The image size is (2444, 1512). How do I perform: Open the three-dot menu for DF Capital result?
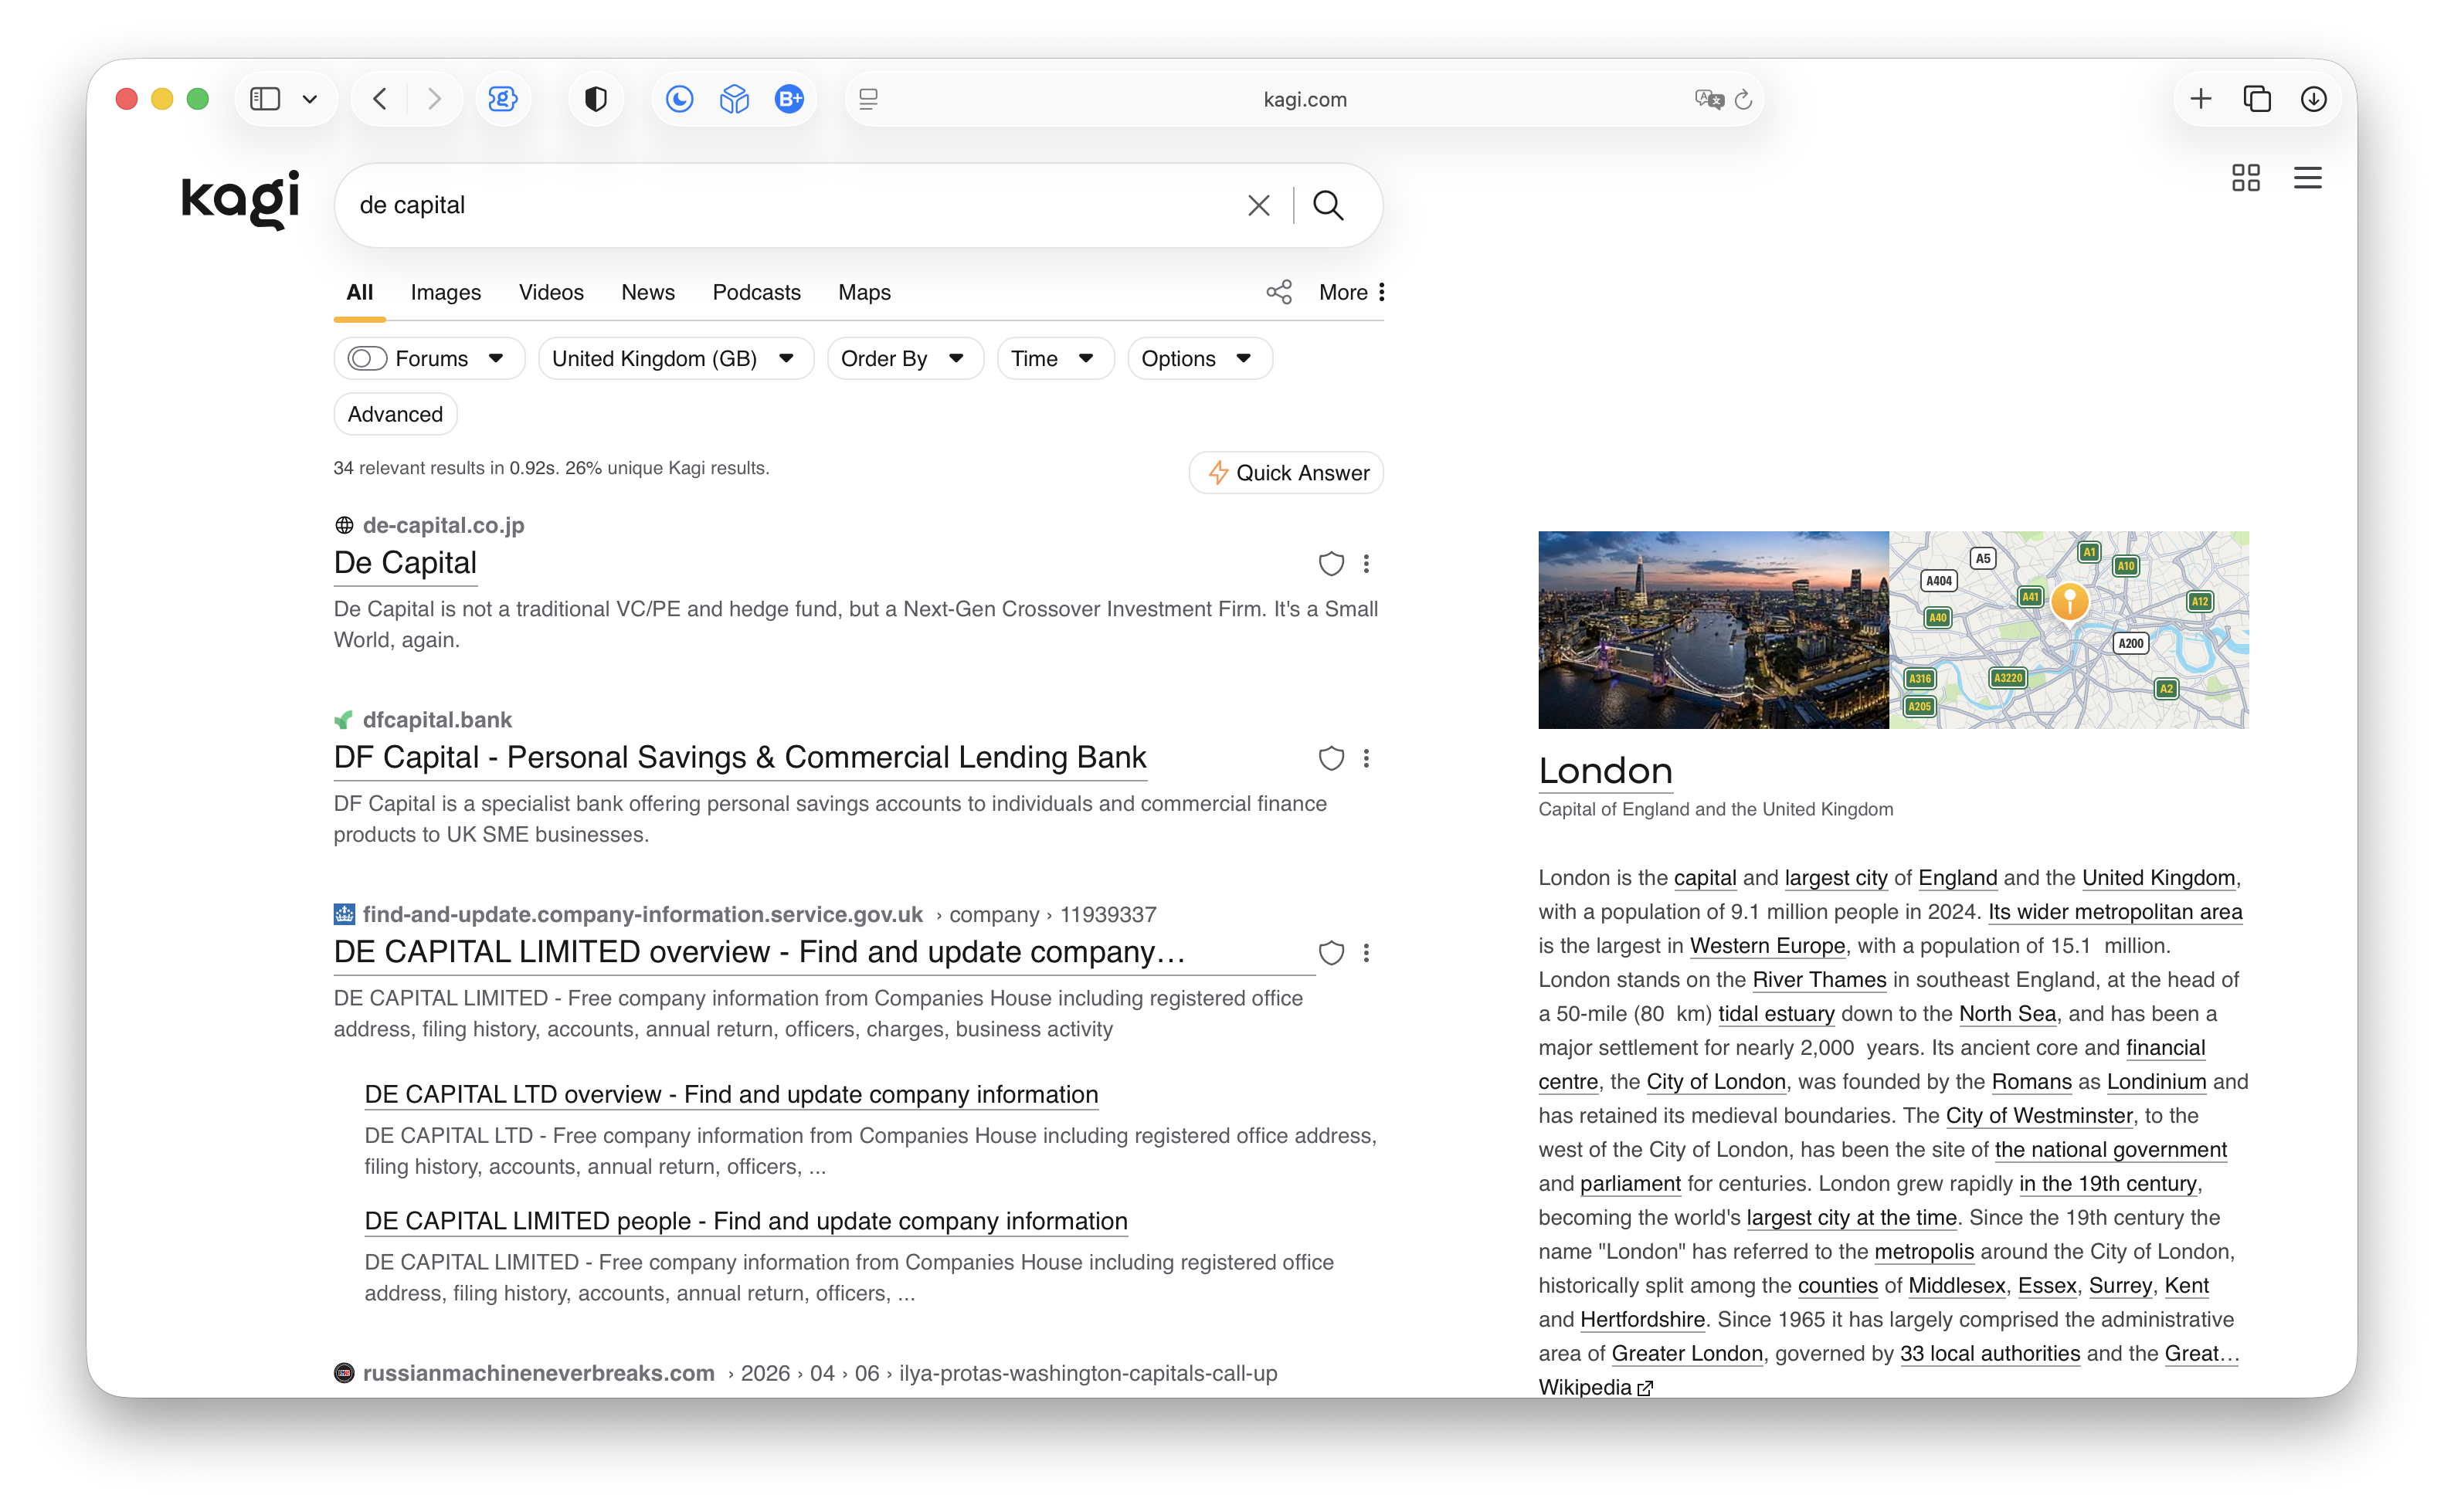[x=1366, y=758]
